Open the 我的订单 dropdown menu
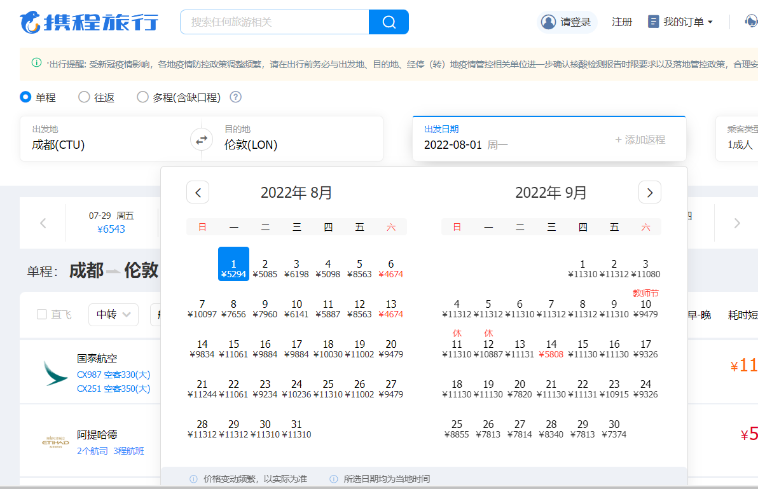 [x=680, y=22]
